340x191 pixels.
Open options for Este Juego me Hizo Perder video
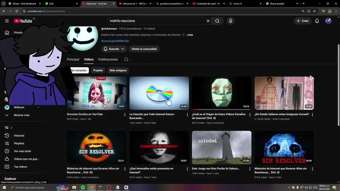250,169
